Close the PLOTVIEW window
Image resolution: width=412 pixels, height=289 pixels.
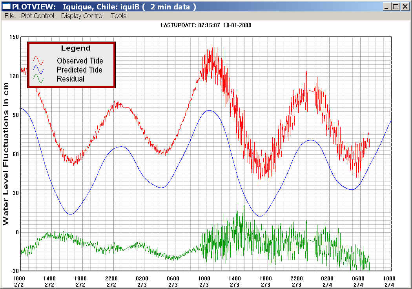click(x=405, y=7)
